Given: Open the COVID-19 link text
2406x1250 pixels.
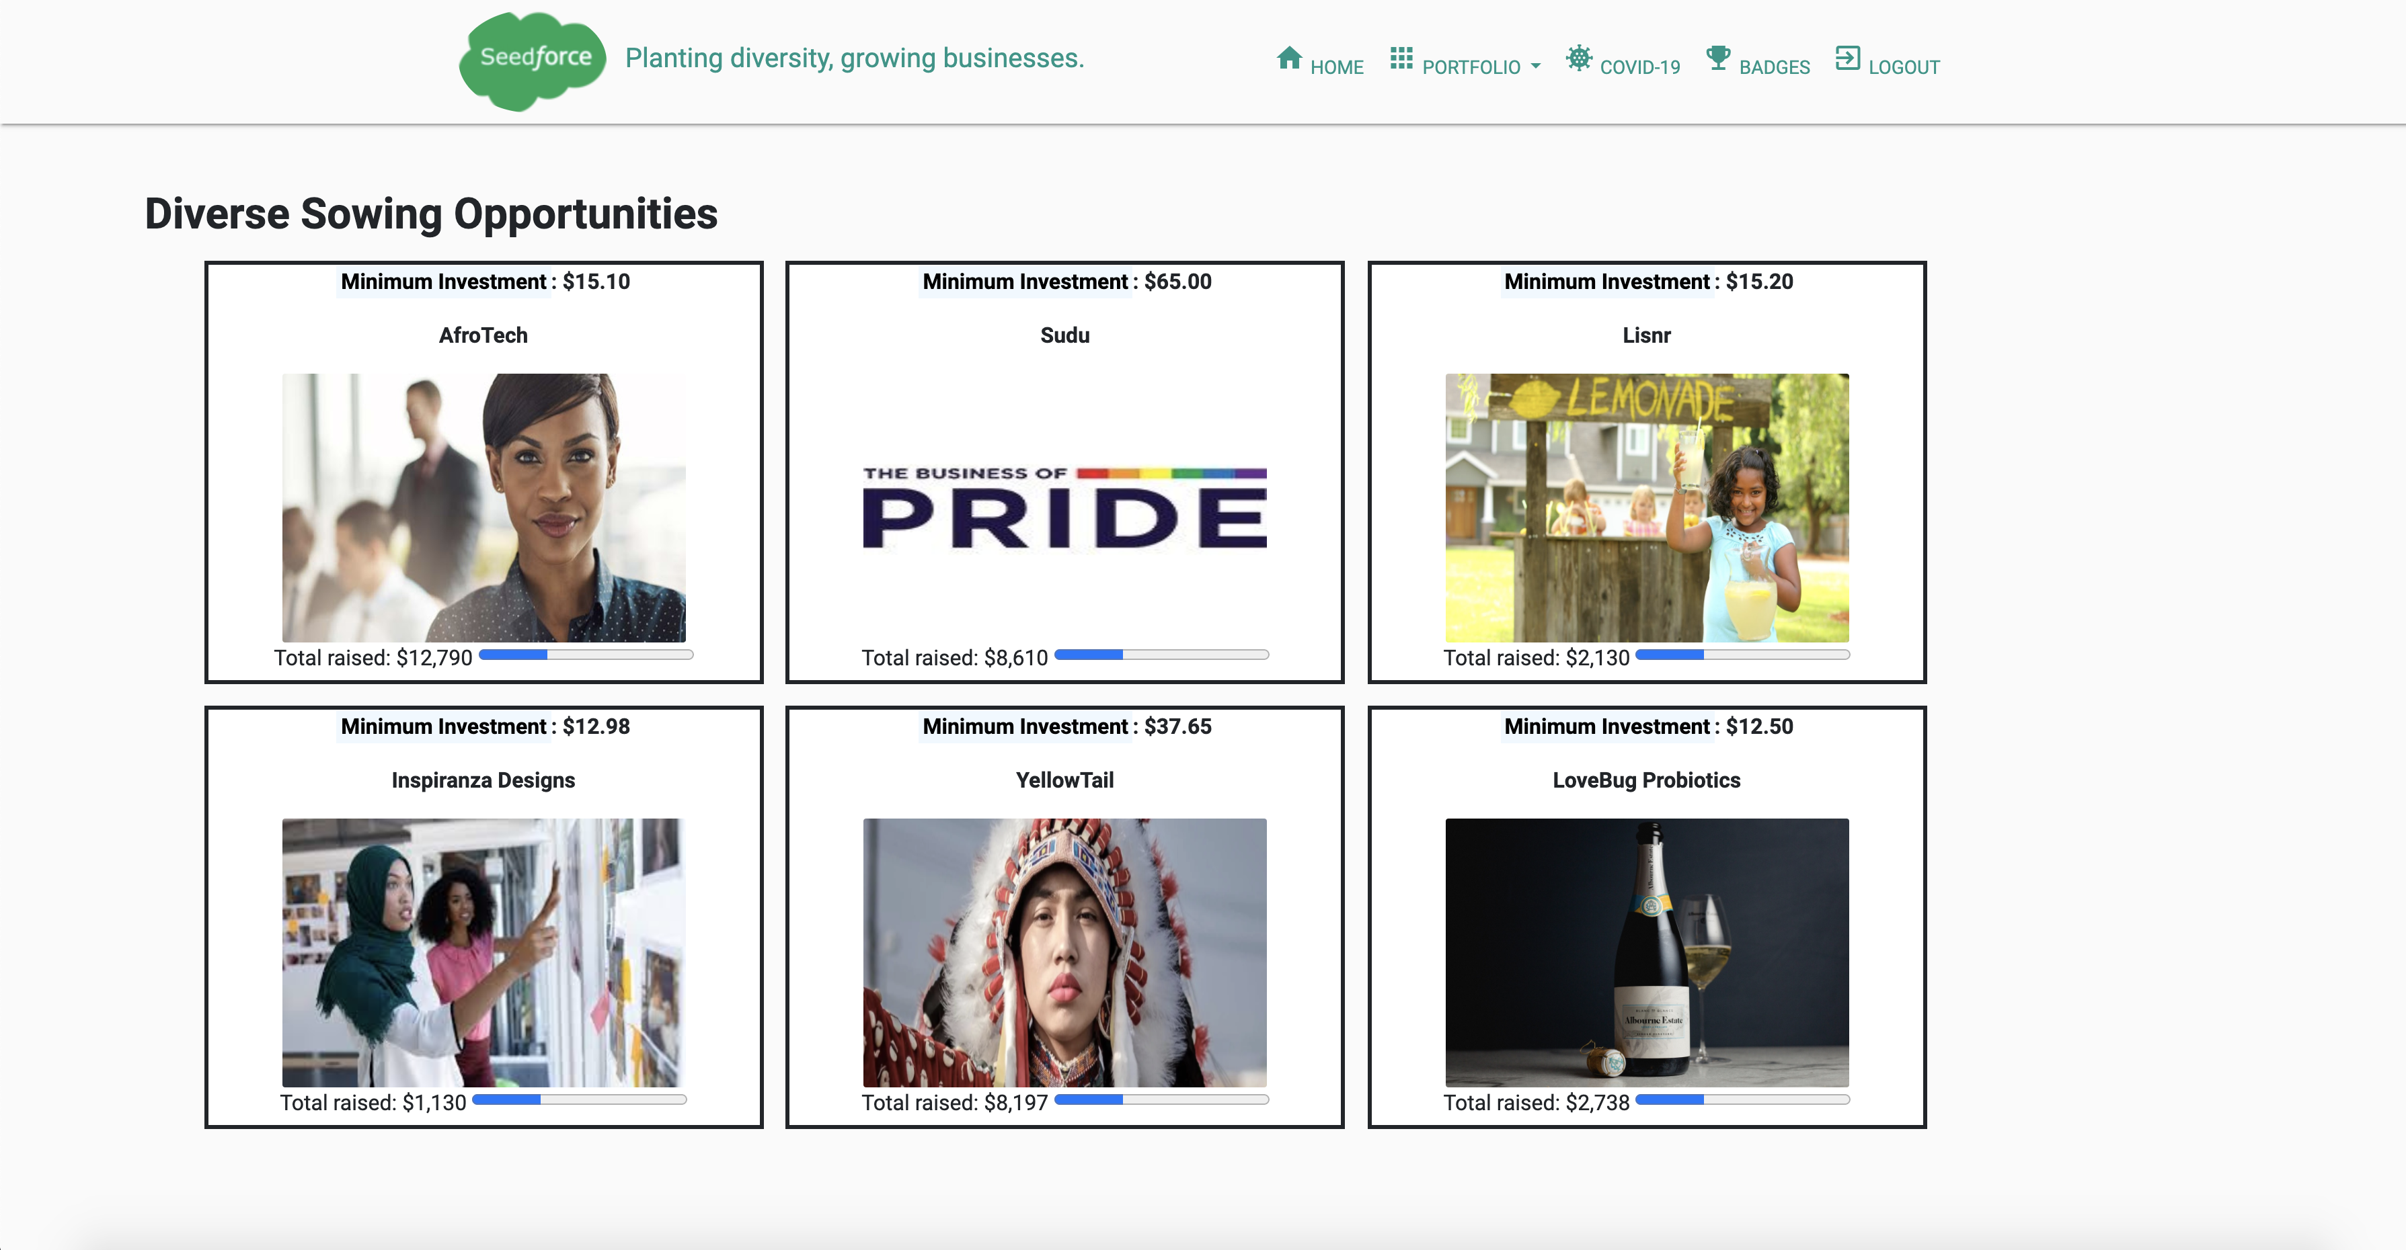Looking at the screenshot, I should click(1639, 67).
